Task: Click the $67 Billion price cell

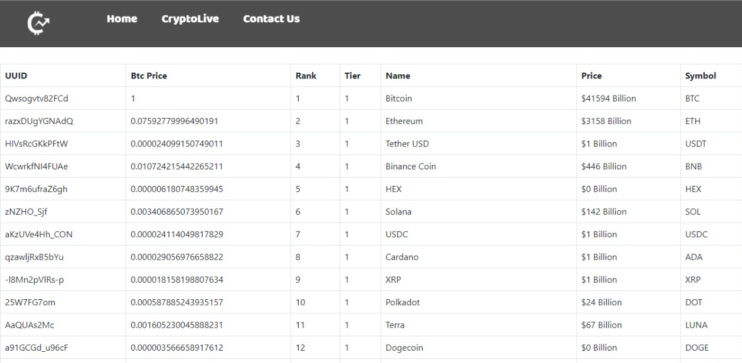Action: point(629,325)
